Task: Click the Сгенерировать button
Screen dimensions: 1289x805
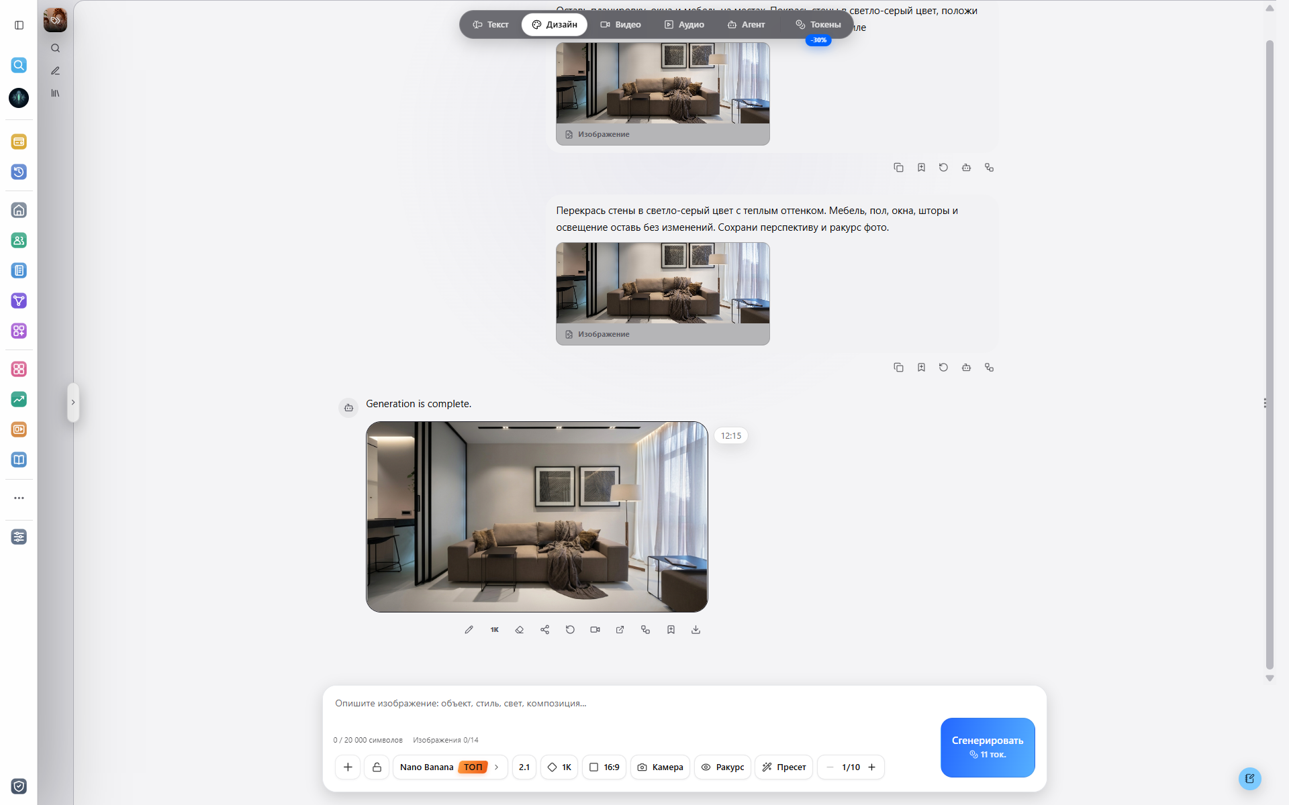Action: [988, 747]
